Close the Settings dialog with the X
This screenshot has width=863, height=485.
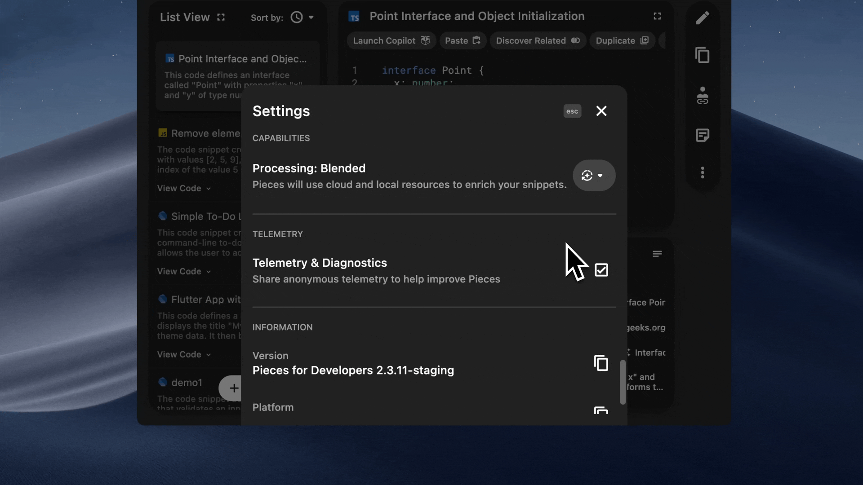pos(601,111)
